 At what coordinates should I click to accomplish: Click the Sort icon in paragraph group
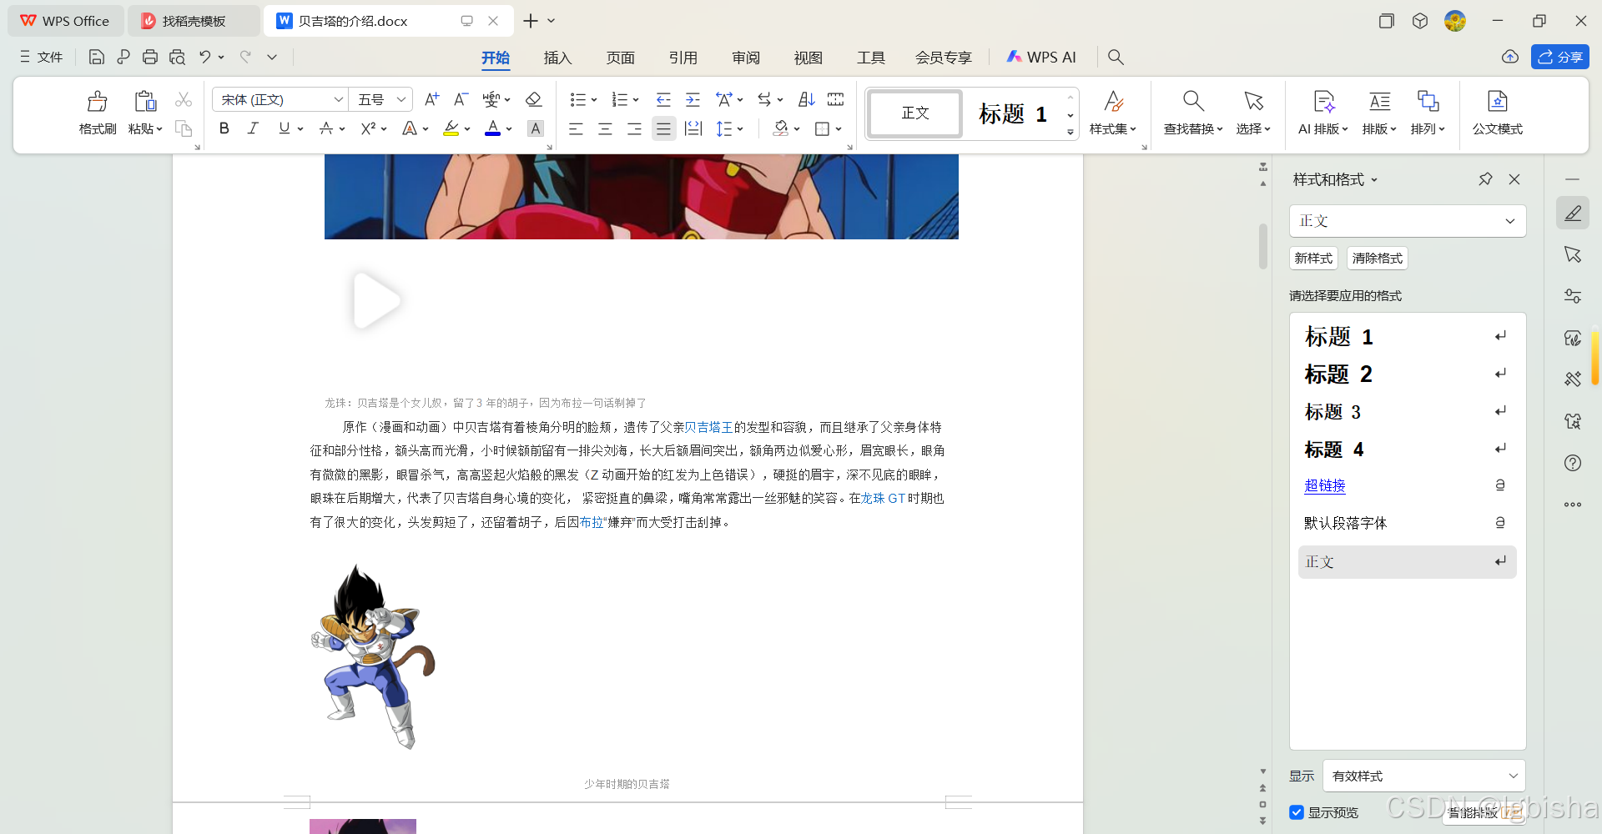click(806, 100)
